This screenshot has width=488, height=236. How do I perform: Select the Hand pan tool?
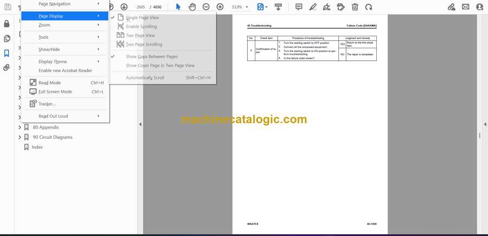click(x=192, y=7)
